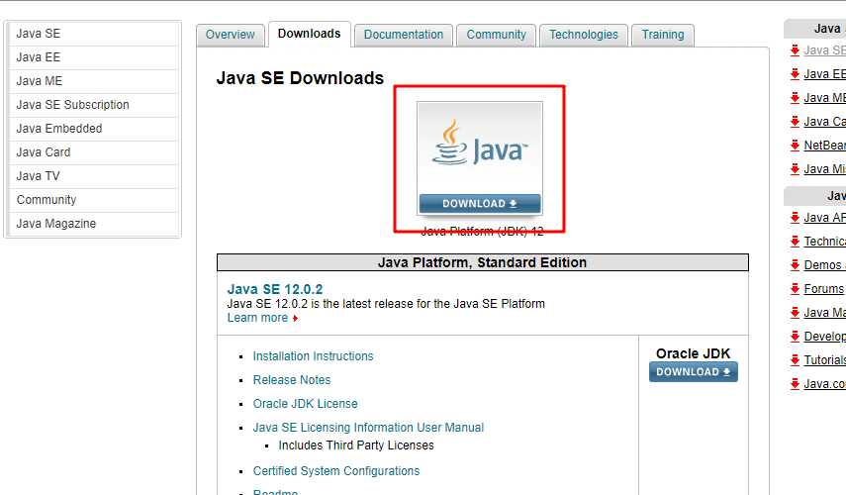Click red download icon beside Java Card
Image resolution: width=846 pixels, height=495 pixels.
click(x=795, y=122)
